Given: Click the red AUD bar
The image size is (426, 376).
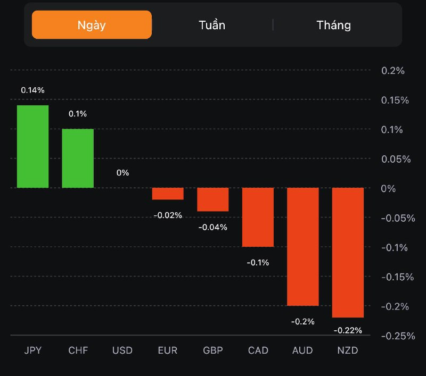Looking at the screenshot, I should click(x=303, y=247).
